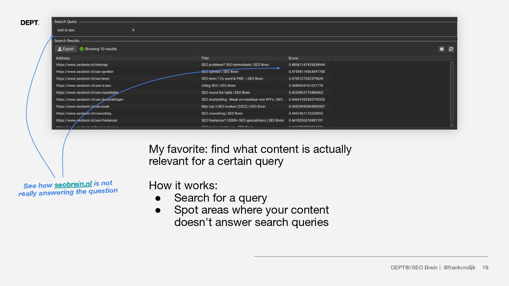This screenshot has width=509, height=286.
Task: Click score 0.4418296374981191
Action: pyautogui.click(x=305, y=120)
